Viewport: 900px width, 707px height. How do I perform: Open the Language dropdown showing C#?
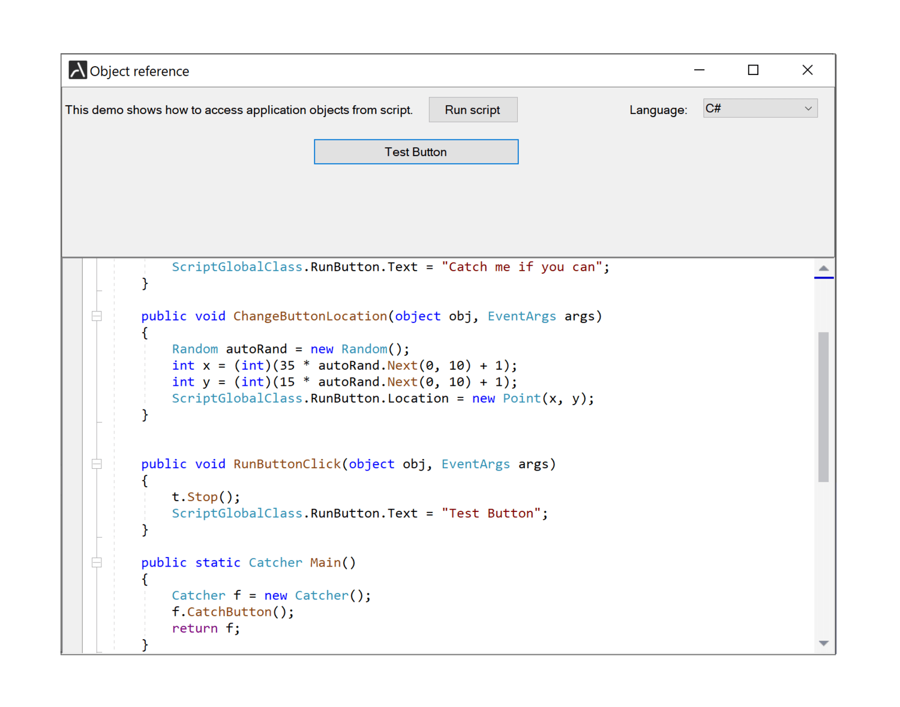(759, 108)
